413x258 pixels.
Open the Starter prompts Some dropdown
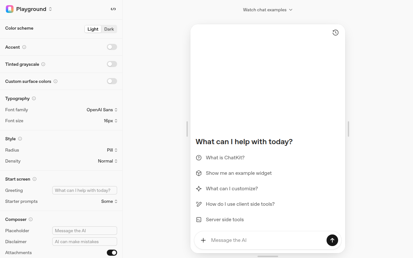[x=109, y=202]
